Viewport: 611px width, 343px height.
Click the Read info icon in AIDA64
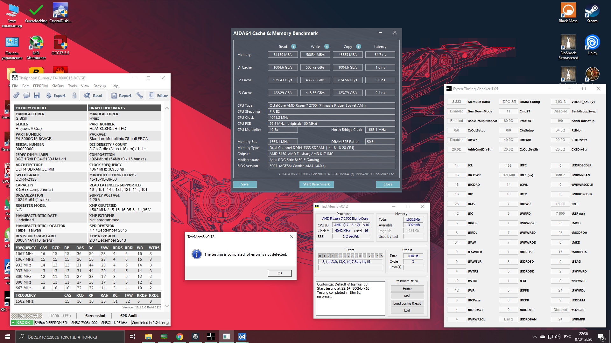coord(294,46)
